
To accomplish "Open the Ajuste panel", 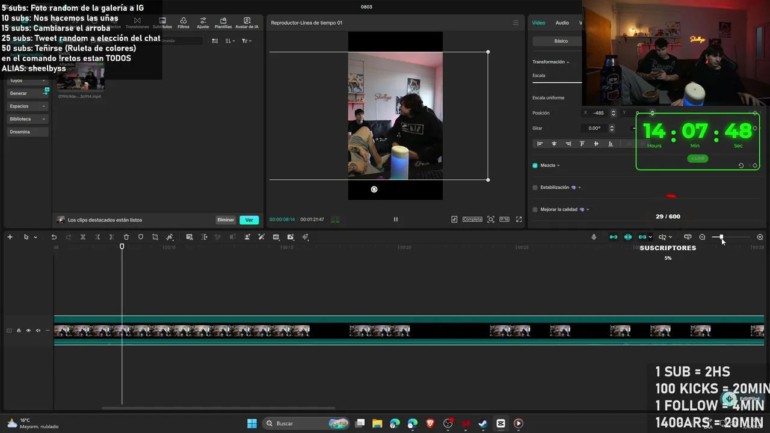I will 203,23.
